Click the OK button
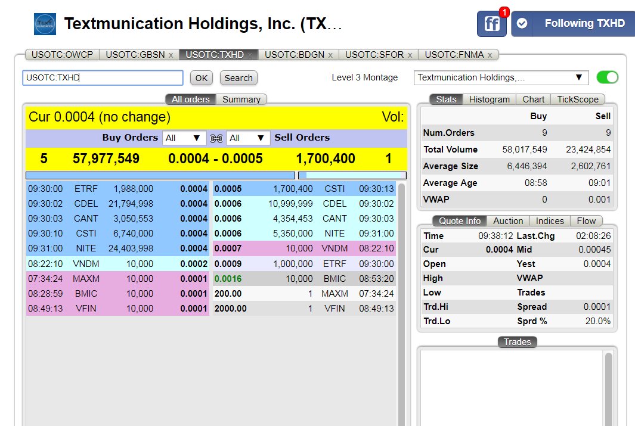This screenshot has width=635, height=426. (x=202, y=78)
